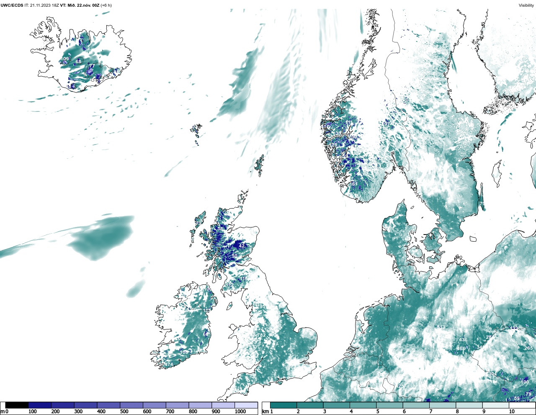
Task: Click the 265 value at right edge
Action: 529,348
